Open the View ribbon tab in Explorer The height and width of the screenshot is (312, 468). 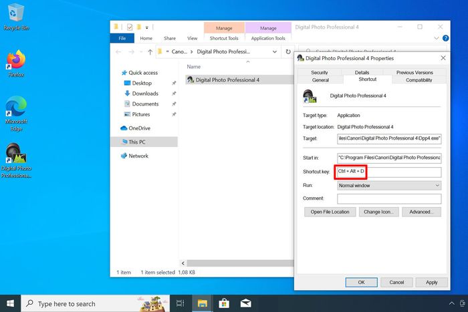193,39
